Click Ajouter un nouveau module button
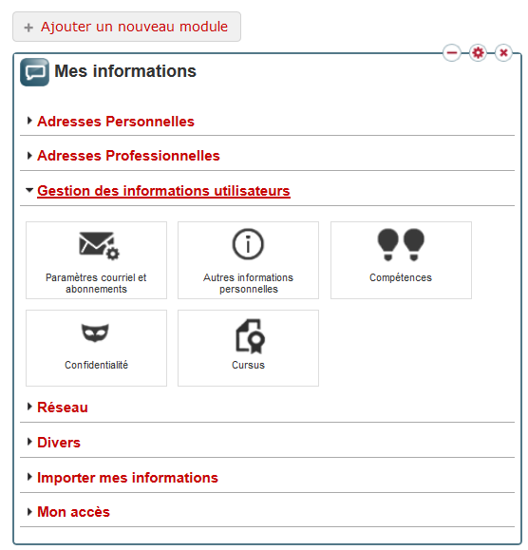528x550 pixels. 126,27
